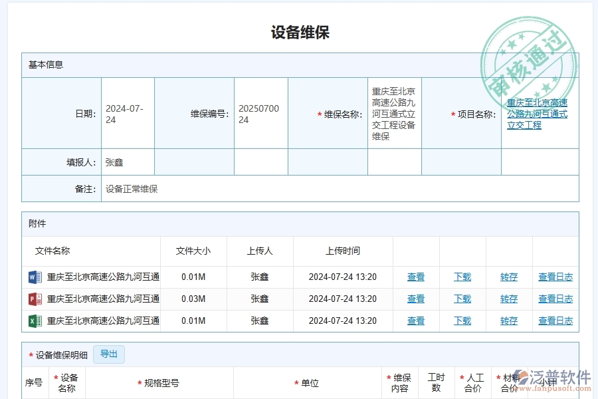Click 转存 on the second attachment row
The image size is (598, 399).
click(508, 299)
